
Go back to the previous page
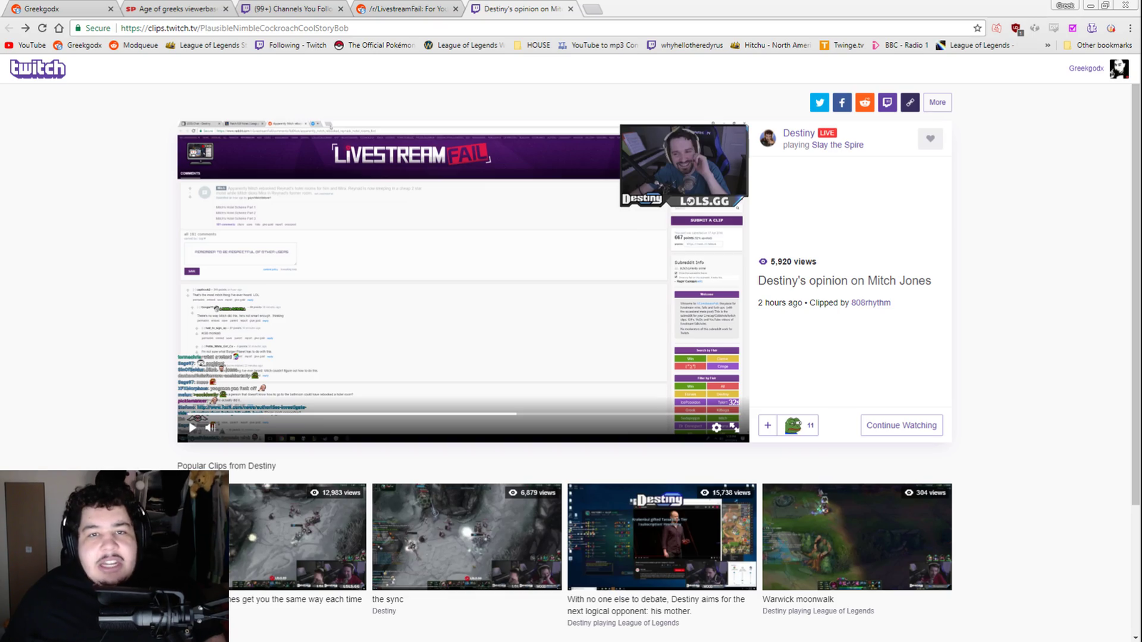tap(9, 28)
